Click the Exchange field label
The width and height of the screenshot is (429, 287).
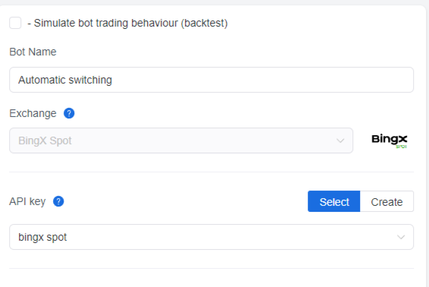coord(33,113)
